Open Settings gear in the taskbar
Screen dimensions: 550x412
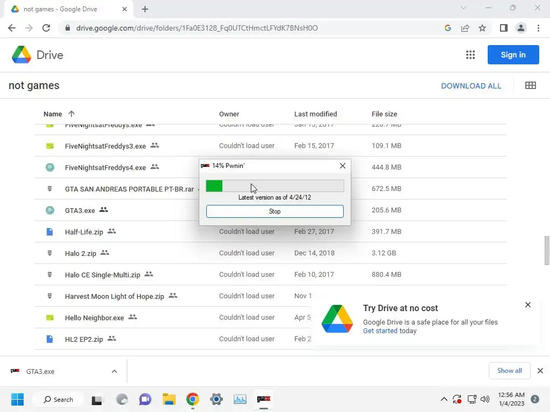[216, 399]
